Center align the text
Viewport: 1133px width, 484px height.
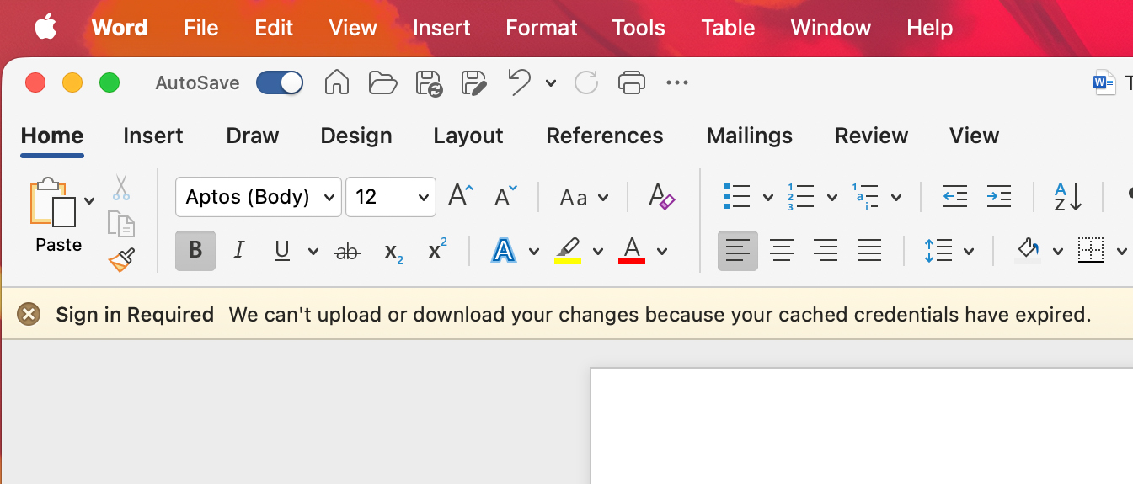(x=782, y=251)
